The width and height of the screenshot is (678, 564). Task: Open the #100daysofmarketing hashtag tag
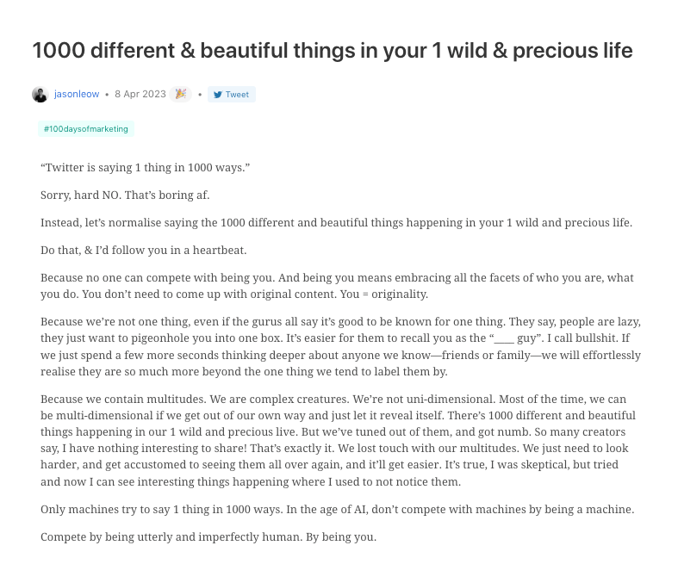pos(86,129)
